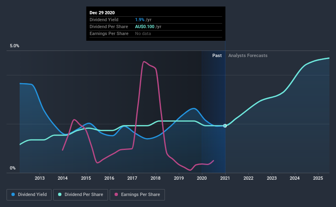Screen dimensions: 336x207
Task: Click the Past region label
Action: [217, 55]
